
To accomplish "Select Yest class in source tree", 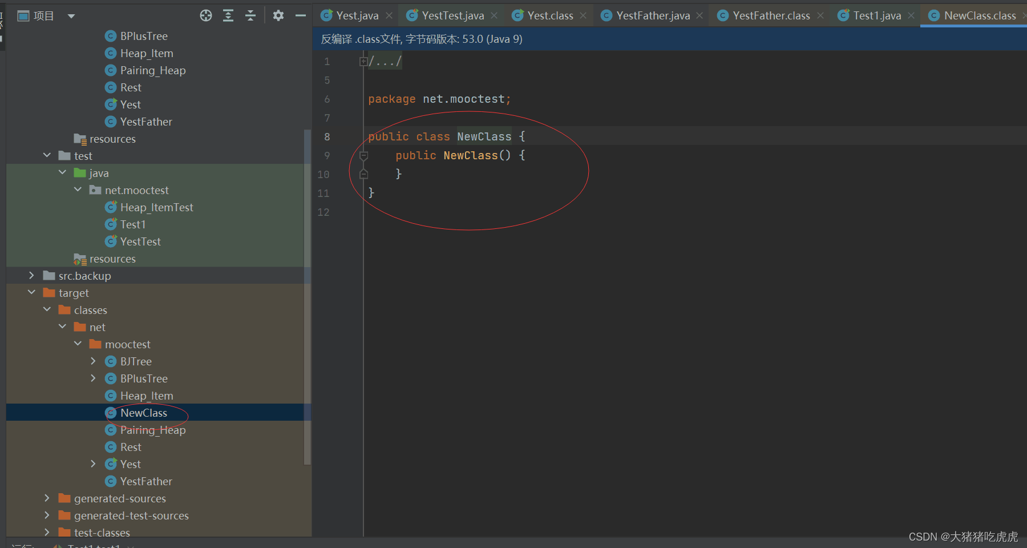I will click(x=131, y=104).
